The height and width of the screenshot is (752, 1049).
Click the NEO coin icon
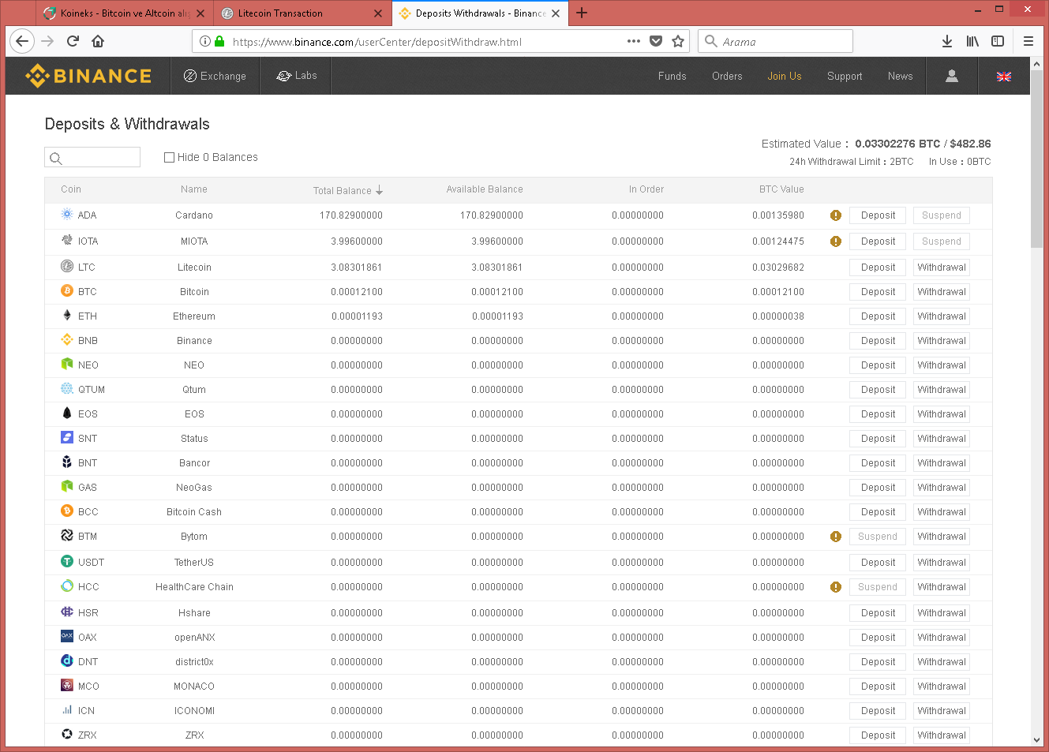tap(67, 365)
